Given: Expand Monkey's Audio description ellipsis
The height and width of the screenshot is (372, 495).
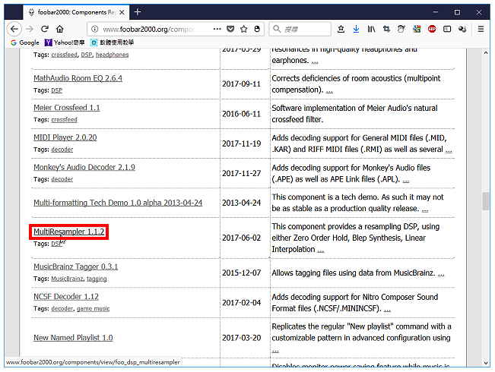Looking at the screenshot, I should 406,181.
